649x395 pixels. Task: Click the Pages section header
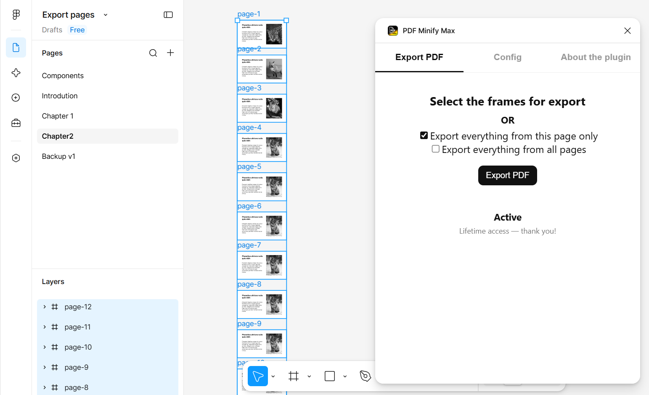tap(52, 53)
